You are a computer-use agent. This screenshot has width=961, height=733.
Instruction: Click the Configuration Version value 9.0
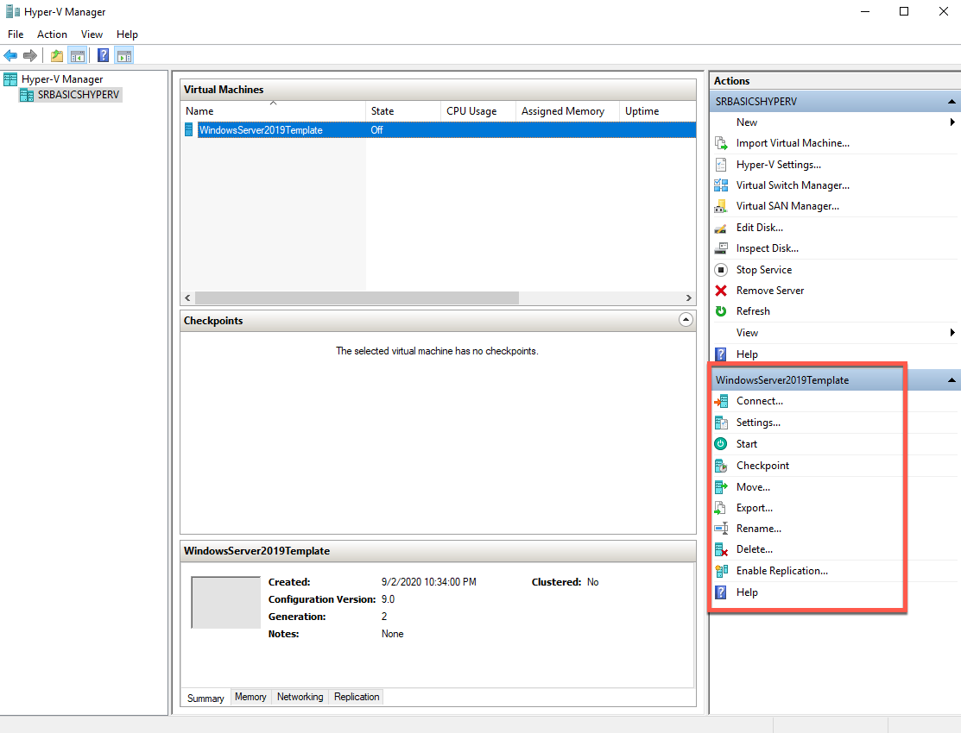click(388, 599)
